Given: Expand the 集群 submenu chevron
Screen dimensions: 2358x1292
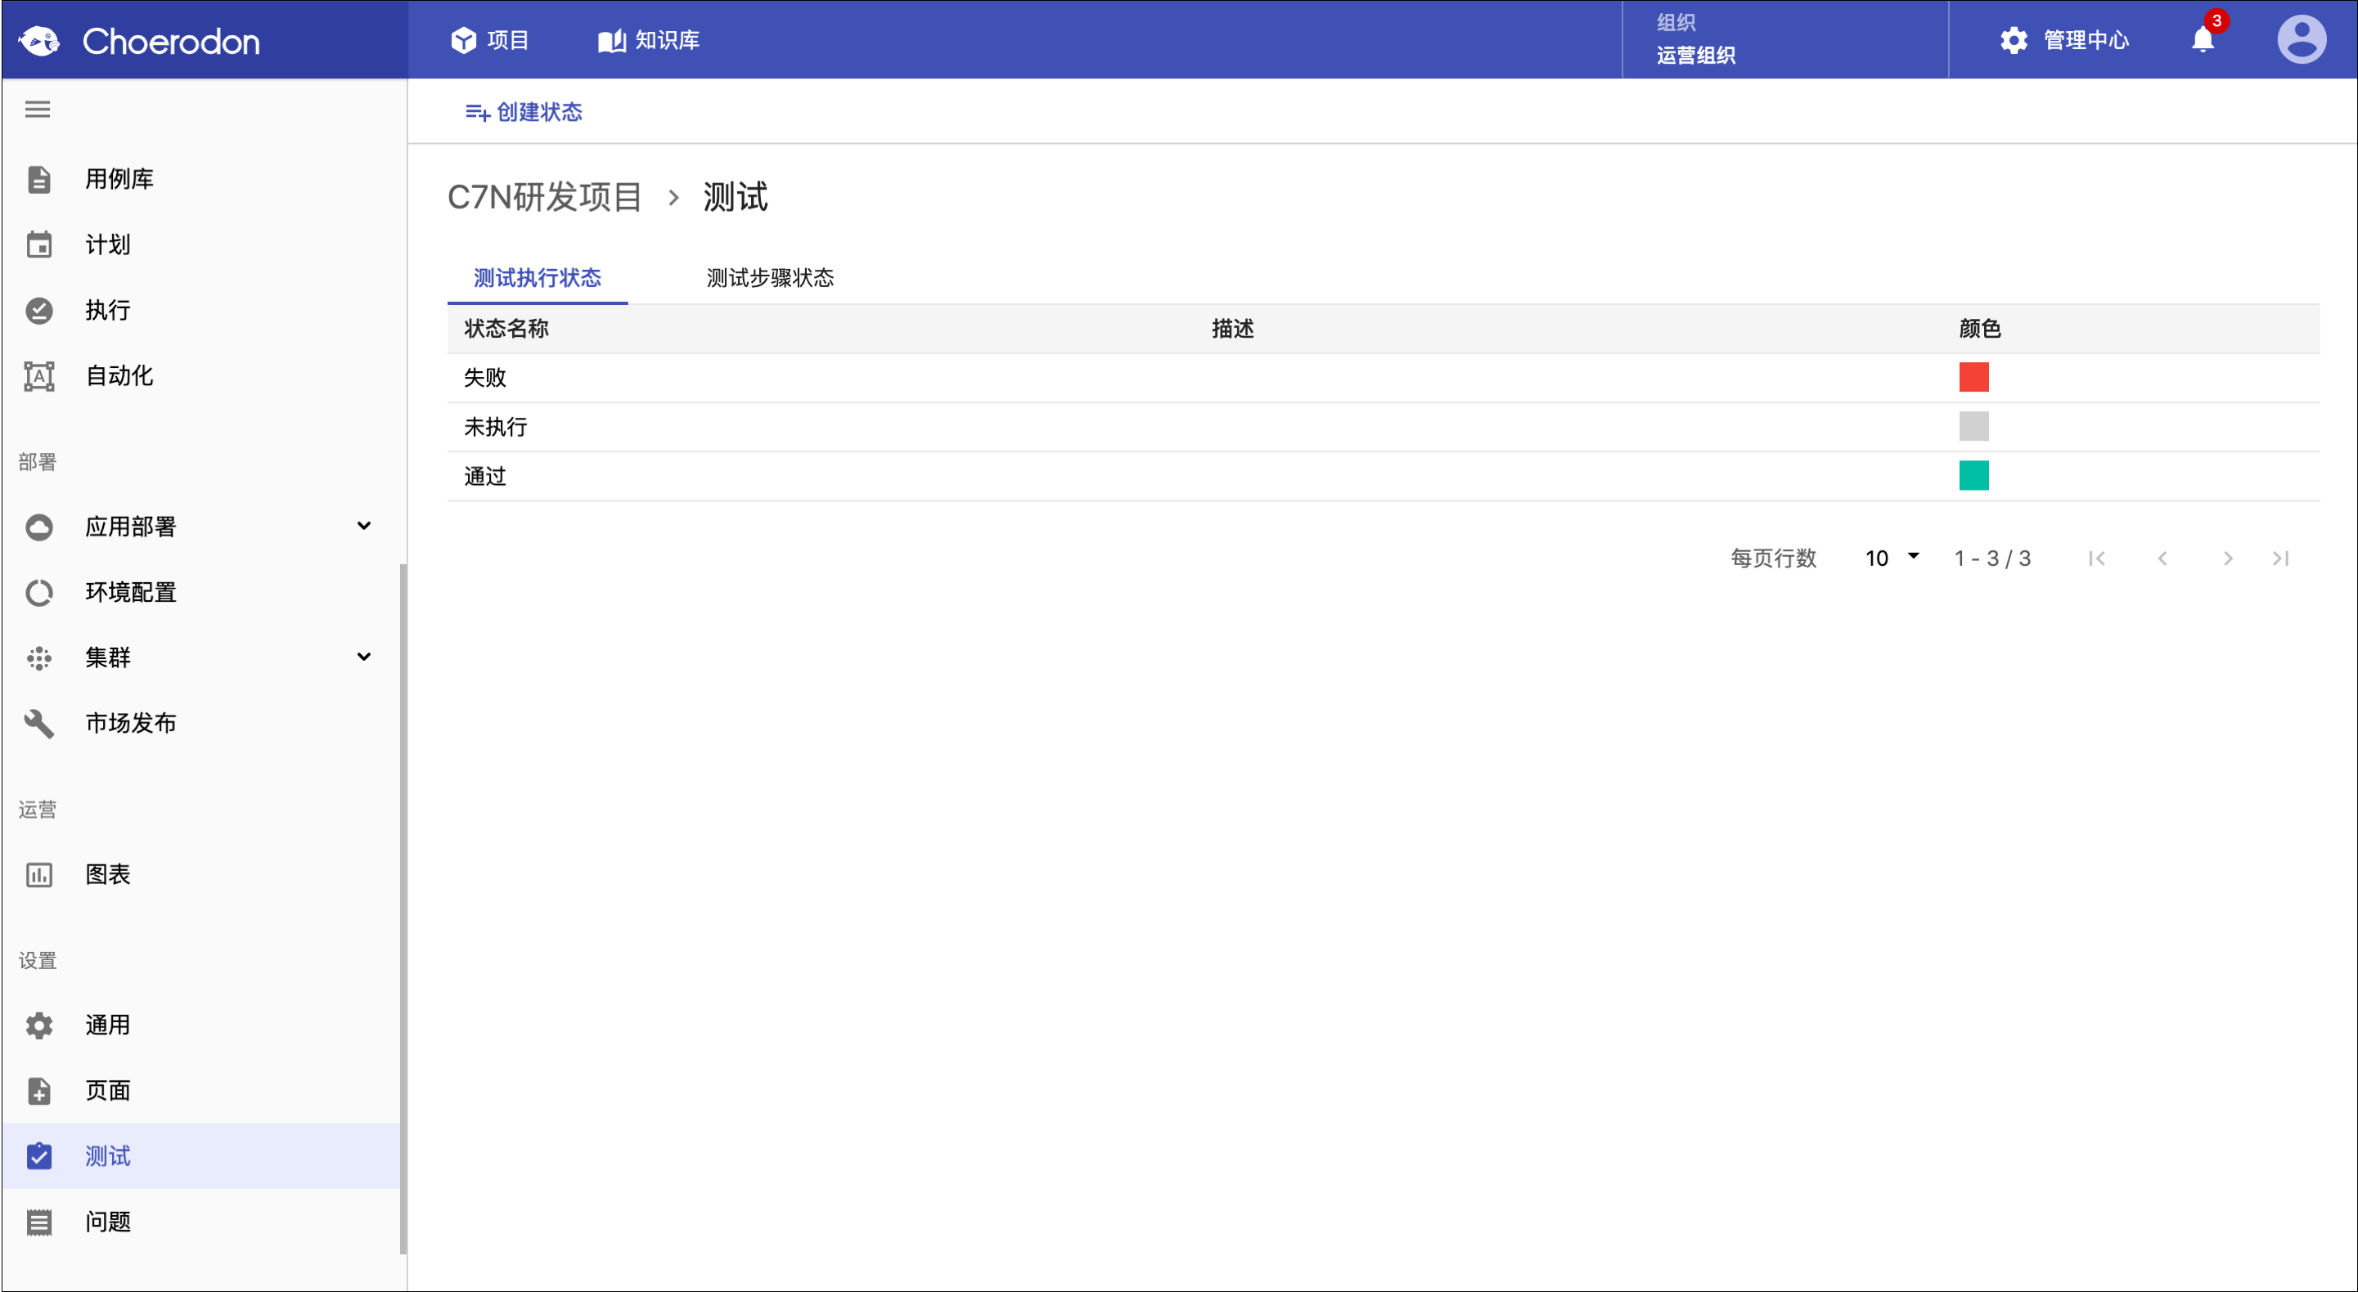Looking at the screenshot, I should (364, 657).
